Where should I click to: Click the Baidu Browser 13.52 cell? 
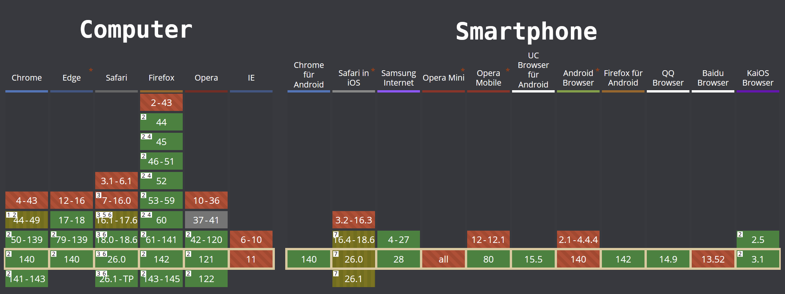(x=713, y=259)
